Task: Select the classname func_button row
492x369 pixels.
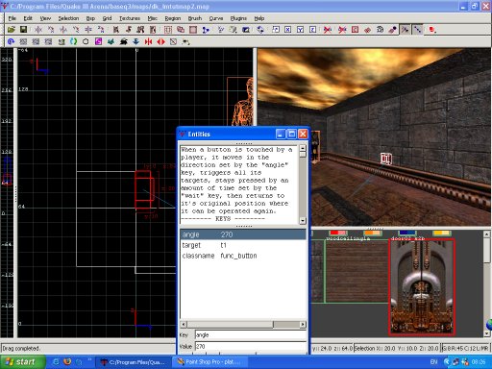Action: click(243, 256)
